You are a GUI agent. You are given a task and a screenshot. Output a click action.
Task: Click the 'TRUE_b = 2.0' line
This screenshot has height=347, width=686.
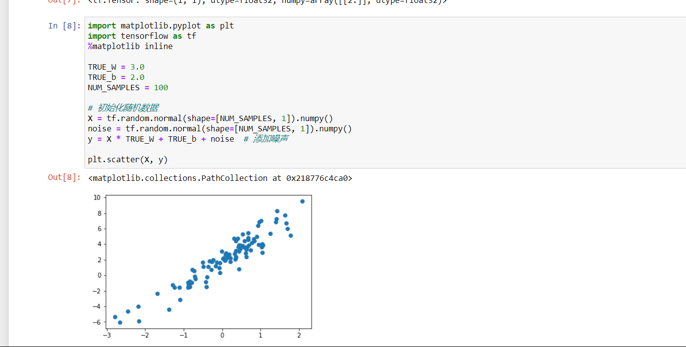[116, 77]
